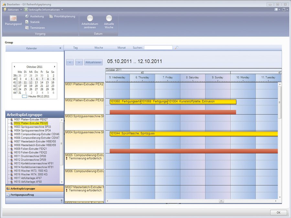Select order 101004 Kunststoffplatte, Extrusion bar
This screenshot has height=218, width=291.
pos(202,102)
